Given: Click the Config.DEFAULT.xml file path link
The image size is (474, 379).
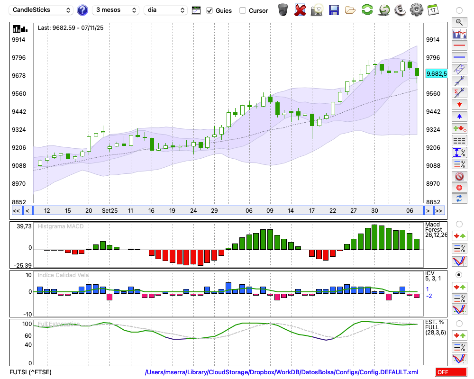Looking at the screenshot, I should [282, 372].
